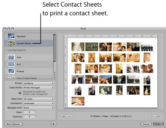Click the photos and page count status text

[111, 116]
